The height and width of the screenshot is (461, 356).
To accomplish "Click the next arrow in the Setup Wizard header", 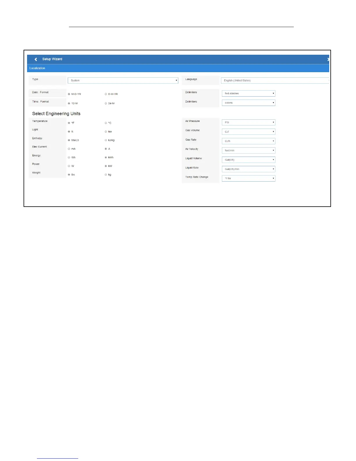I will pyautogui.click(x=328, y=59).
